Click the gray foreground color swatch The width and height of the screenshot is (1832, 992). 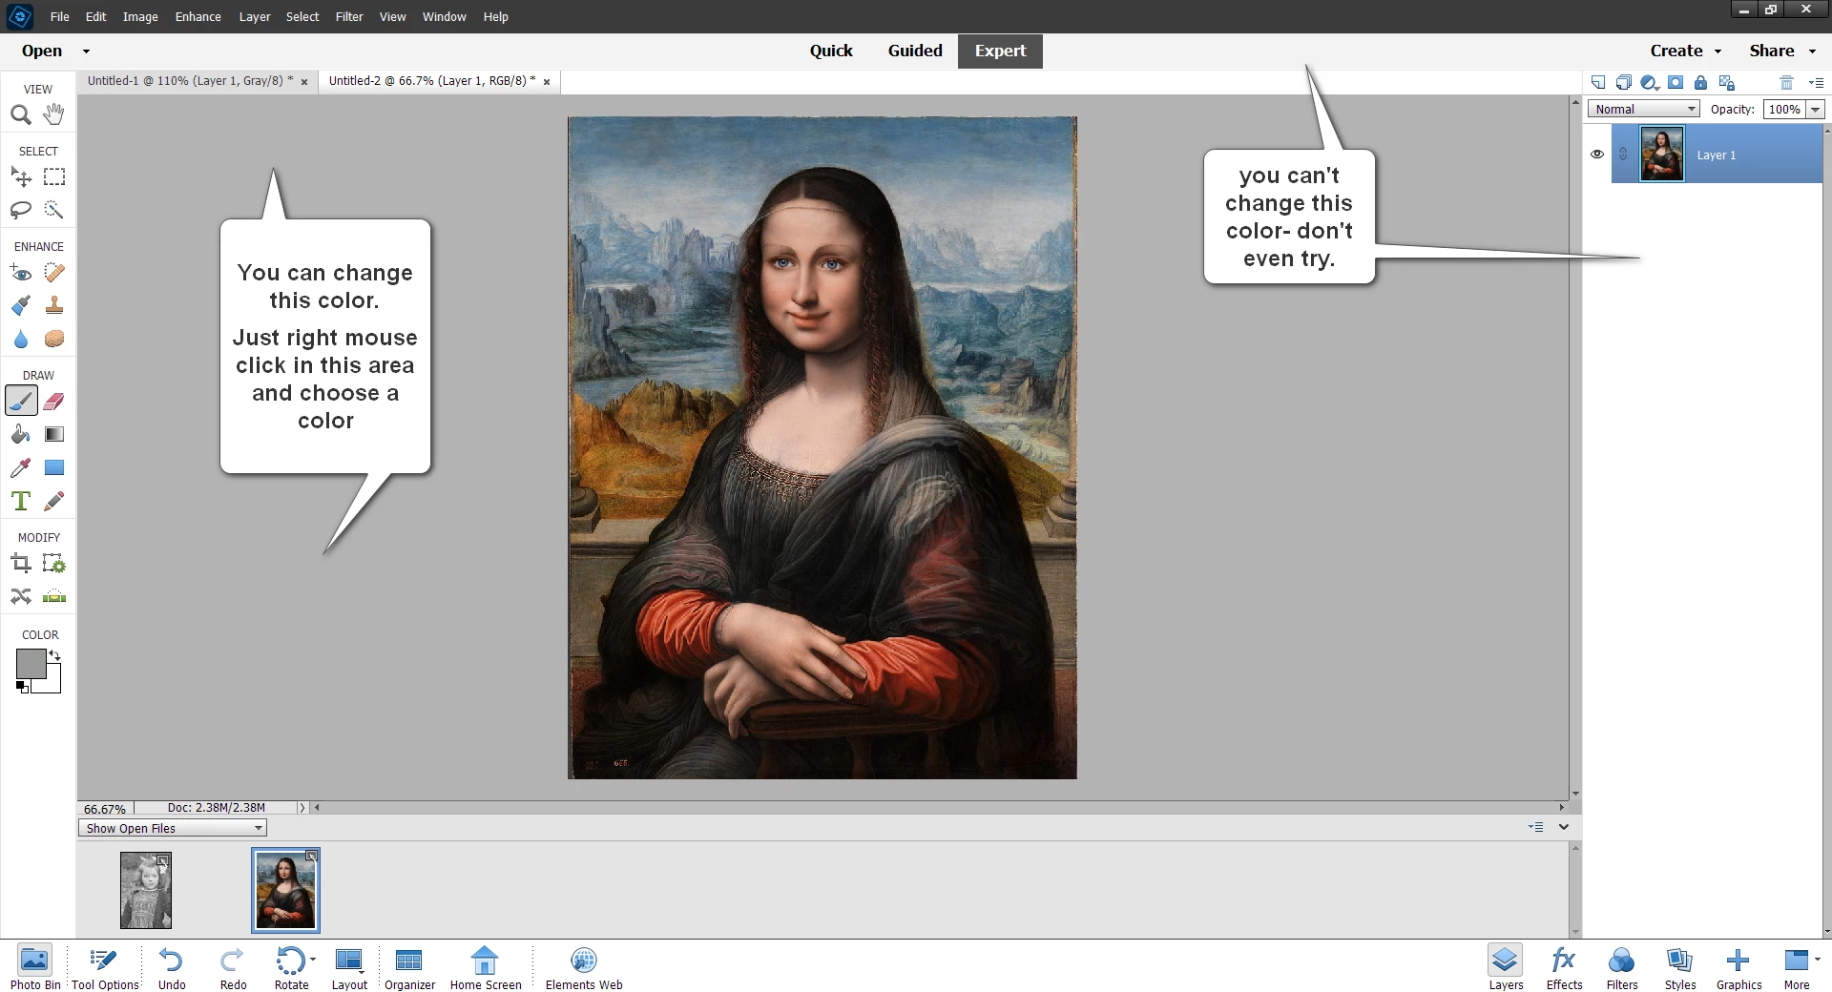(x=31, y=664)
